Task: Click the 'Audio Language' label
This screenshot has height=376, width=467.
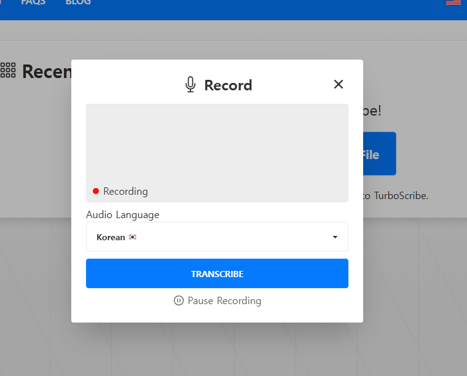Action: pyautogui.click(x=123, y=214)
